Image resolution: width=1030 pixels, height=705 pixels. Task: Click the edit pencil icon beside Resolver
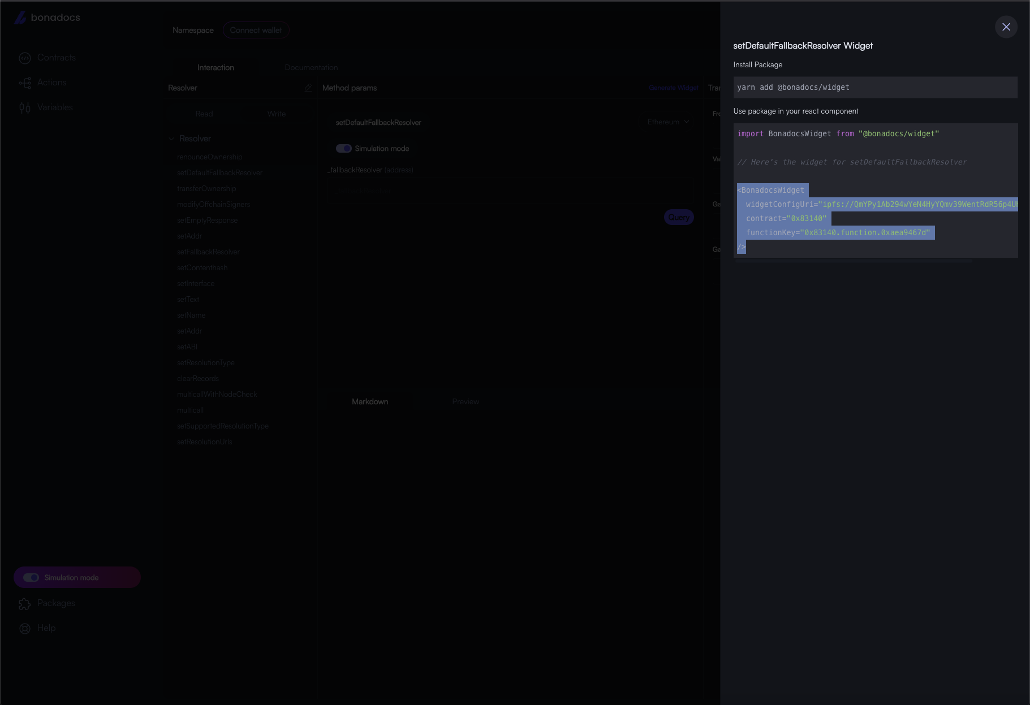coord(308,88)
